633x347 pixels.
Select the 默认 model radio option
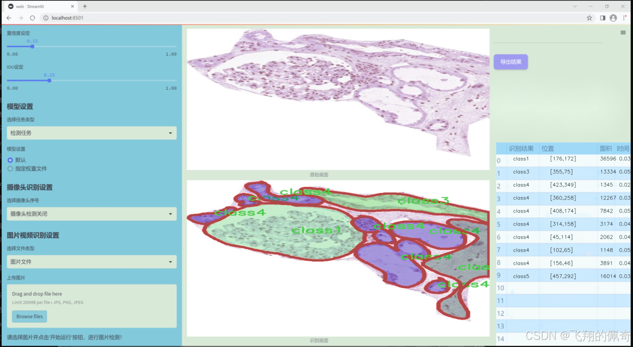(x=17, y=160)
